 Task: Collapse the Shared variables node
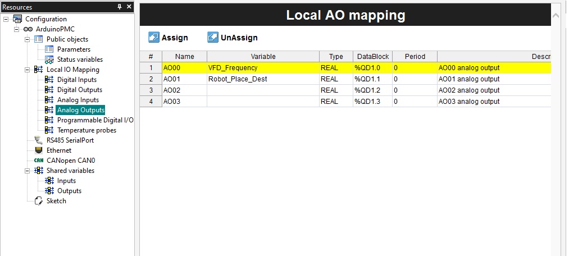click(x=27, y=171)
